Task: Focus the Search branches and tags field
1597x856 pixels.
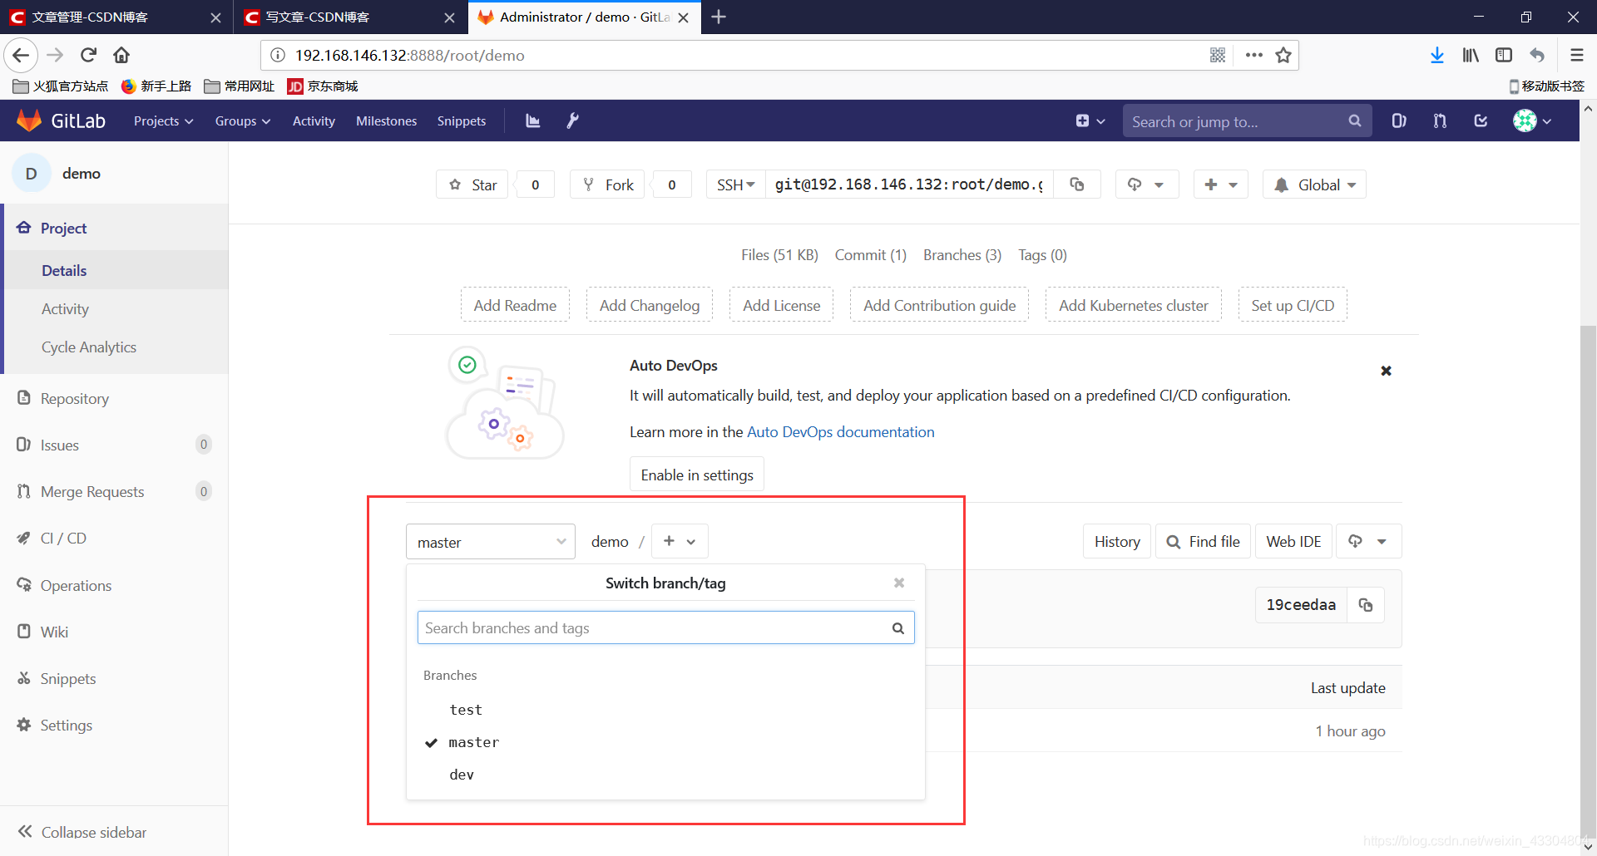Action: 665,628
